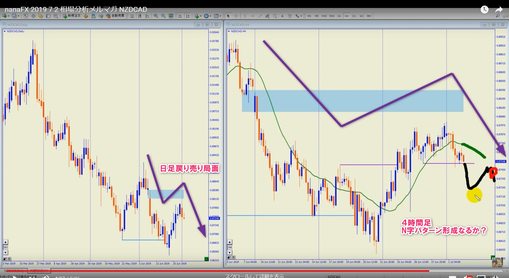Switch timeframe to MN
The width and height of the screenshot is (509, 278).
369,16
